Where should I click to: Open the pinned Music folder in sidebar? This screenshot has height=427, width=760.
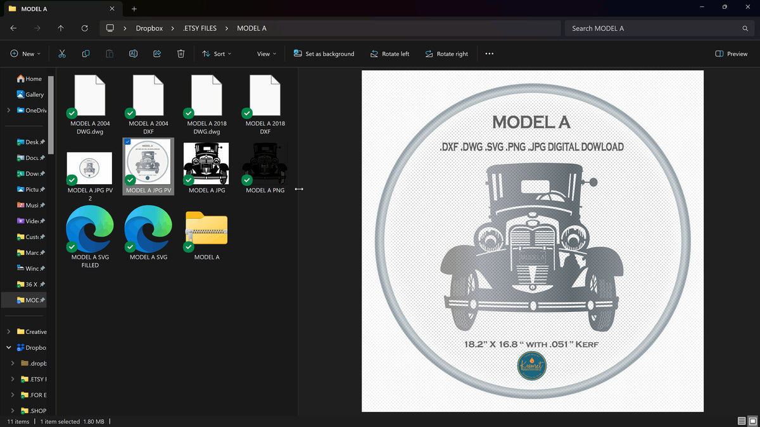pos(30,206)
